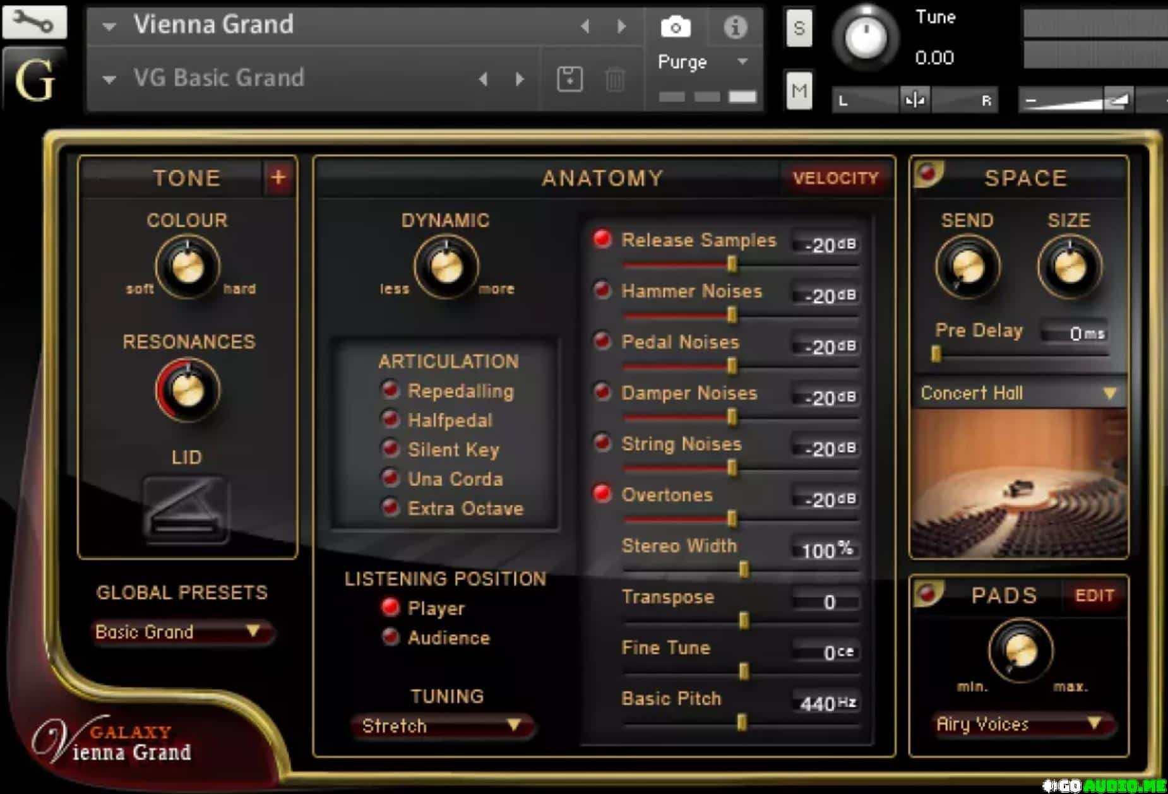
Task: Open instrument options with the wrench icon
Action: click(35, 22)
